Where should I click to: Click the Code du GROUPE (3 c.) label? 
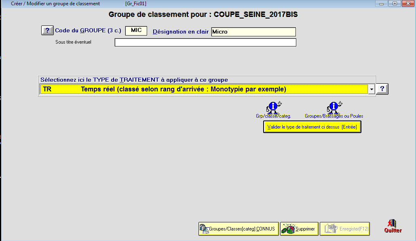point(88,30)
